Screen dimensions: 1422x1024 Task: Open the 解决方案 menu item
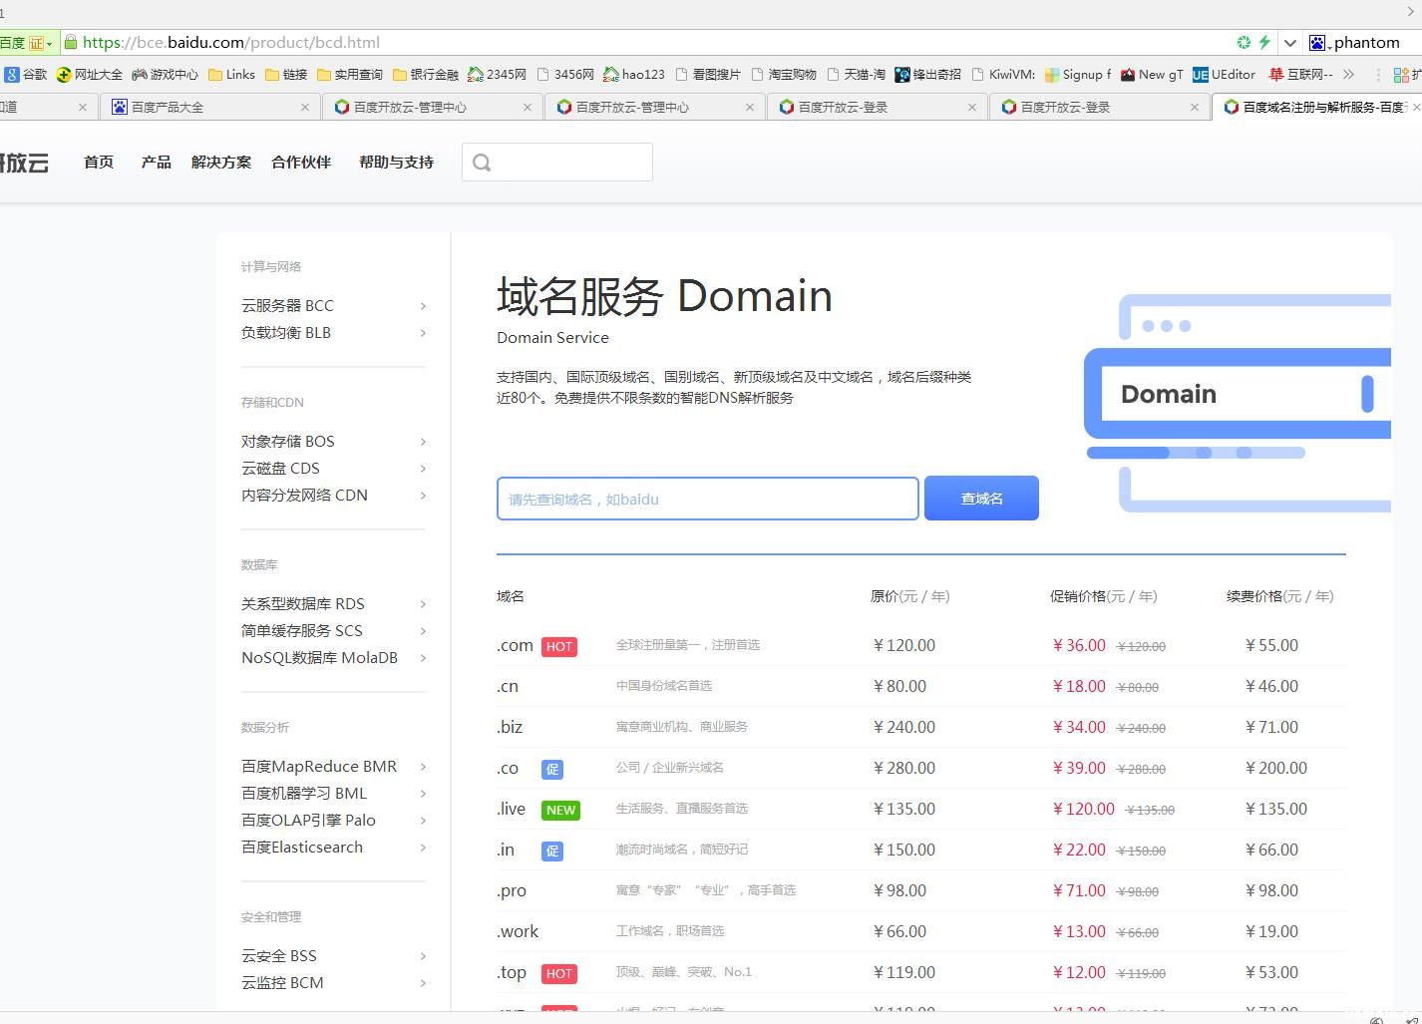pos(220,162)
